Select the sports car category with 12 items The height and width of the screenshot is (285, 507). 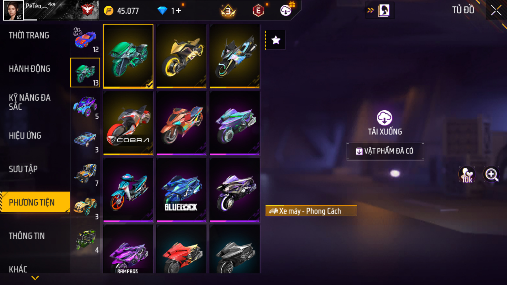coord(85,39)
